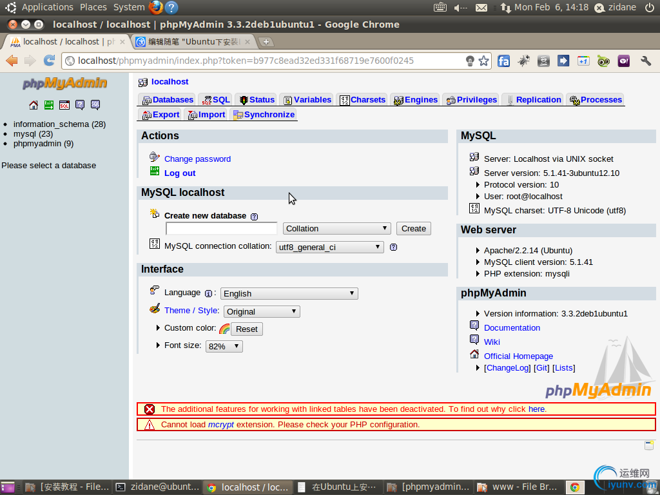Open the Privileges tab
The width and height of the screenshot is (660, 495).
[x=471, y=100]
